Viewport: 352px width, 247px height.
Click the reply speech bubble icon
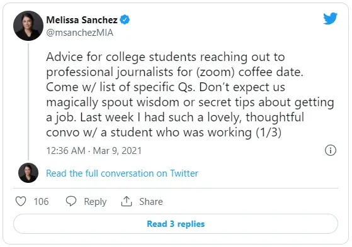tap(71, 201)
